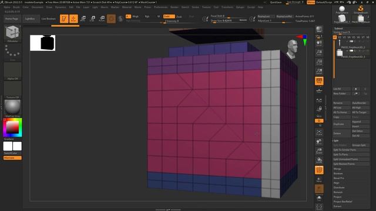
Task: Click the Actual size icon
Action: coord(319,62)
